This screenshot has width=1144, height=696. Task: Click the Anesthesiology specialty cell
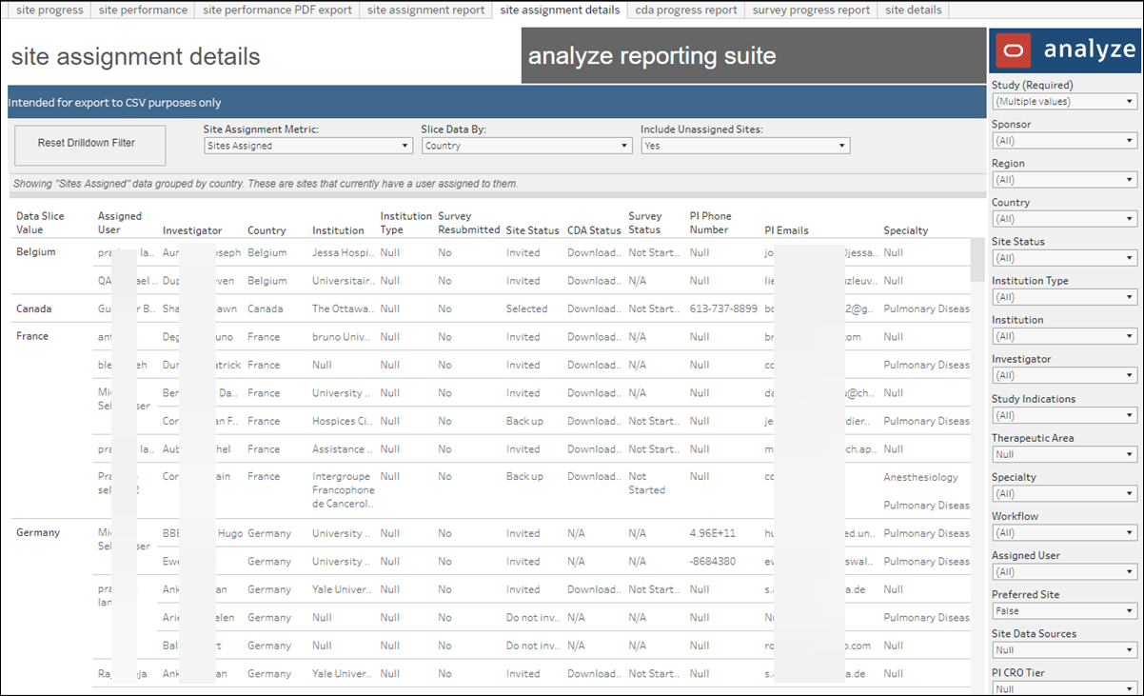tap(921, 477)
